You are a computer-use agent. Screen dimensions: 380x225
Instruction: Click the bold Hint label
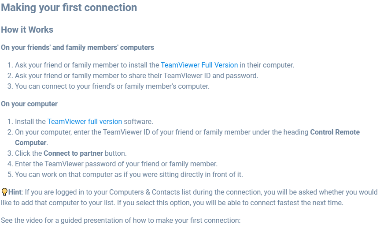tap(15, 192)
